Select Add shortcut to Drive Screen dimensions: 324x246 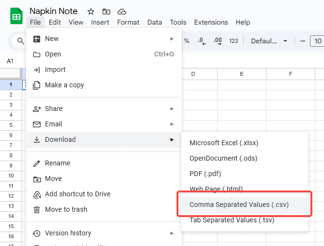click(x=104, y=194)
